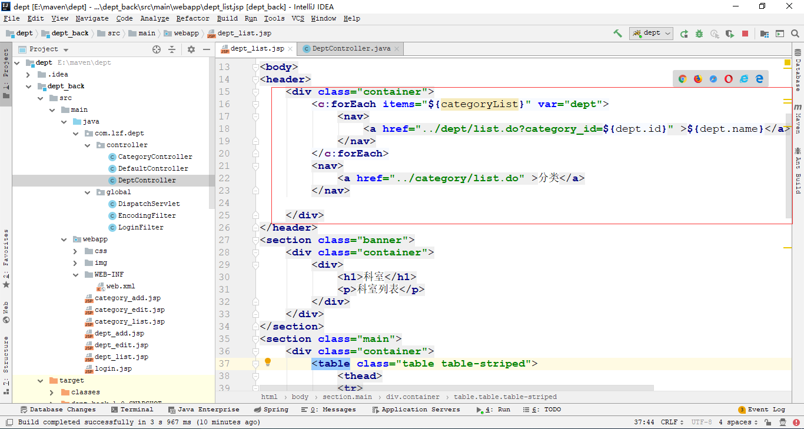Viewport: 804px width, 429px height.
Task: Stop the running process with red square
Action: pos(745,34)
